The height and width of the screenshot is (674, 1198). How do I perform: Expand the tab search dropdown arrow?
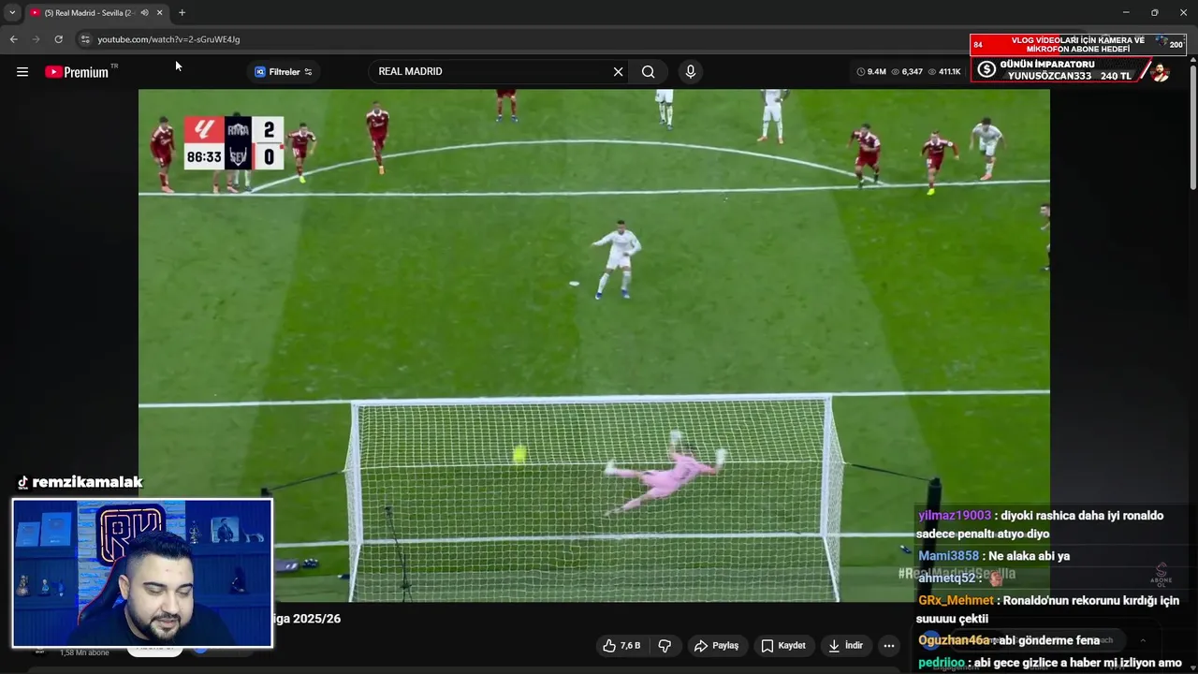(x=12, y=13)
